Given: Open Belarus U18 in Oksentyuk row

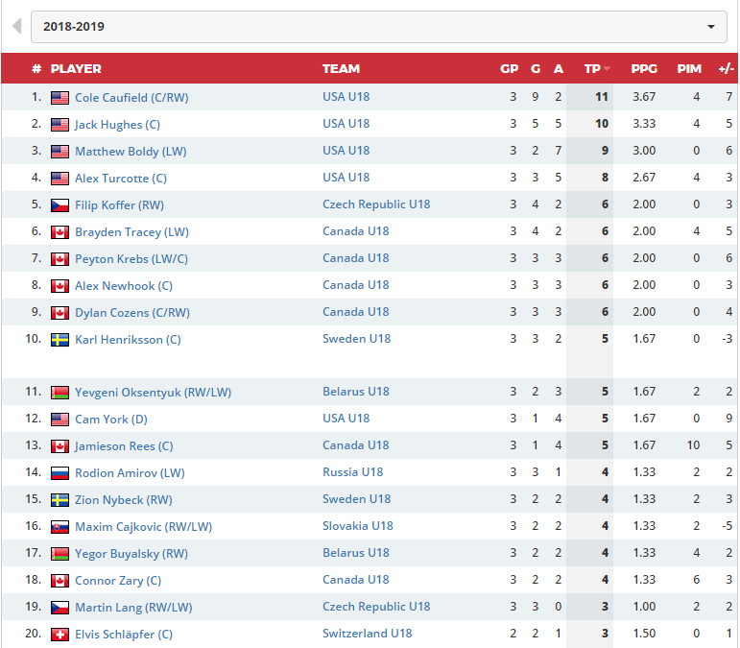Looking at the screenshot, I should 356,392.
